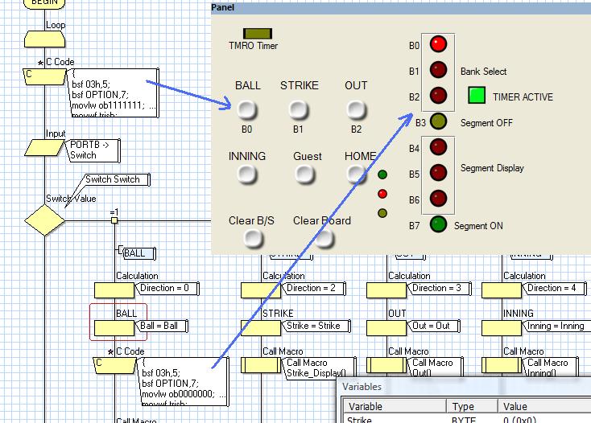
Task: Click the B4 segment display LED
Action: [x=438, y=147]
